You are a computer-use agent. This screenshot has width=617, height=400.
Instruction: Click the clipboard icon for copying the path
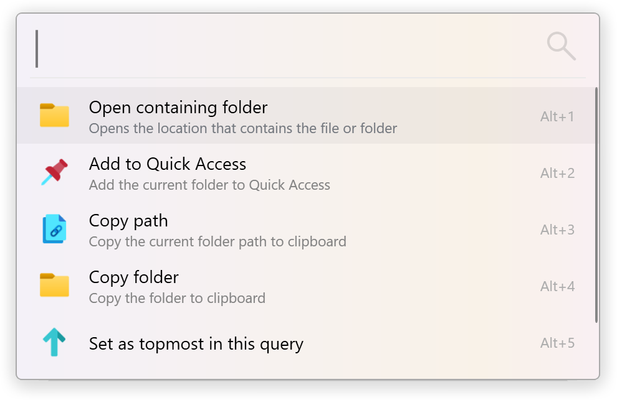(x=54, y=229)
